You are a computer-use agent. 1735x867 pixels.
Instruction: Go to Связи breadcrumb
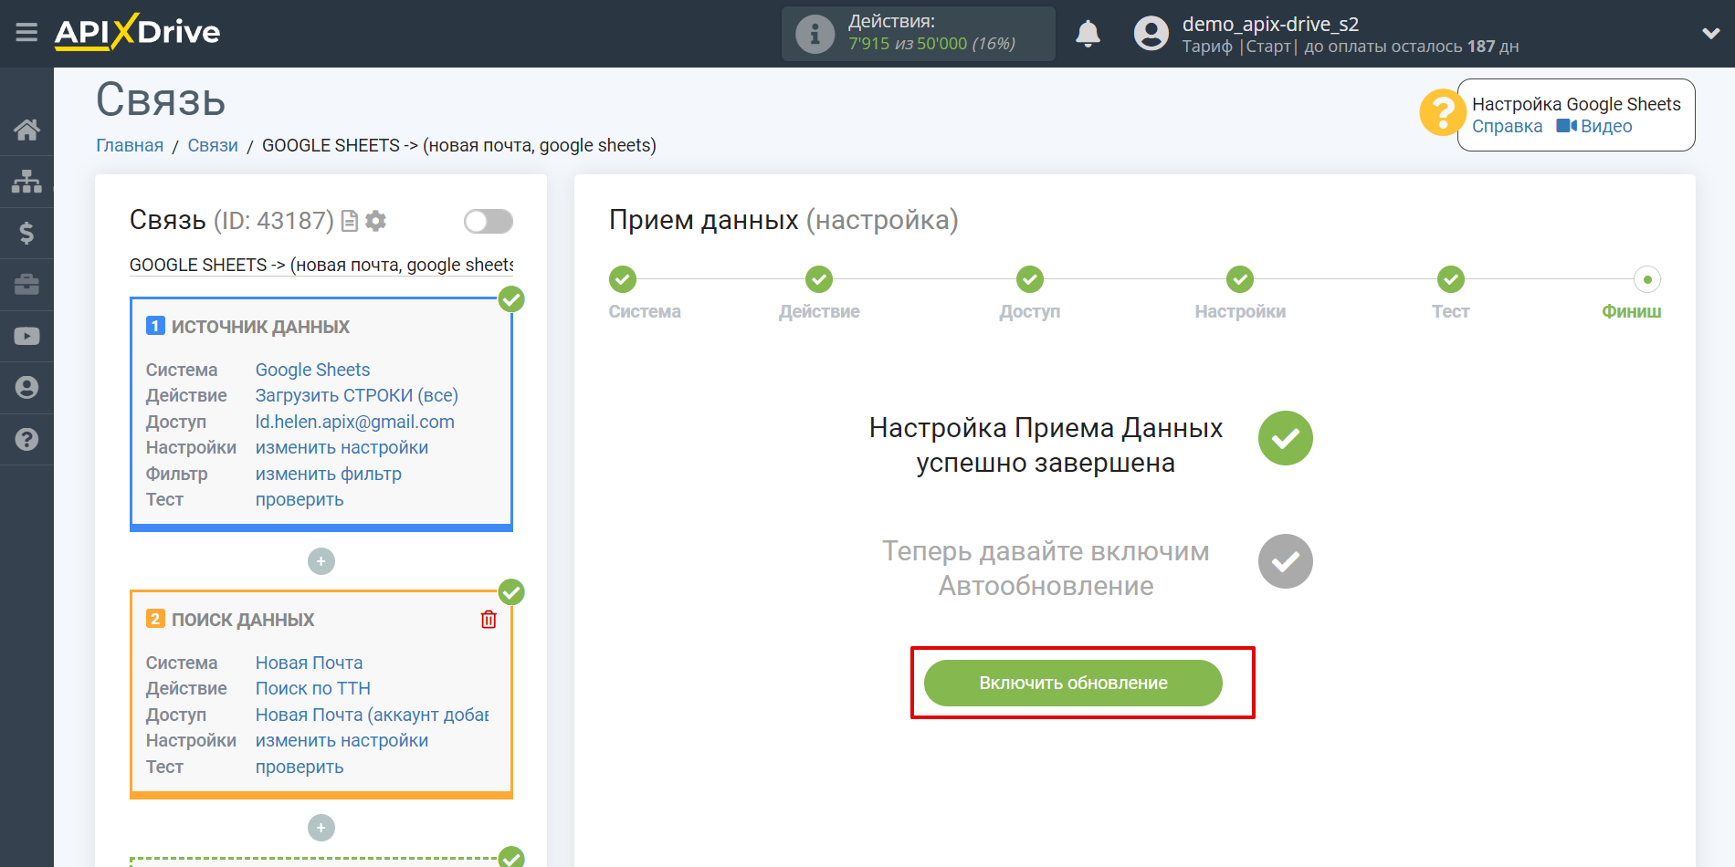tap(213, 146)
